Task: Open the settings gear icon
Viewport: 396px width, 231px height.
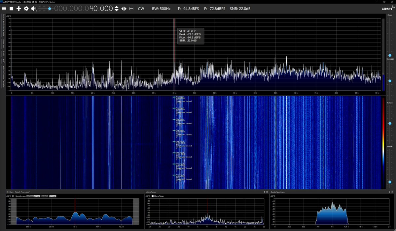Action: [x=26, y=9]
